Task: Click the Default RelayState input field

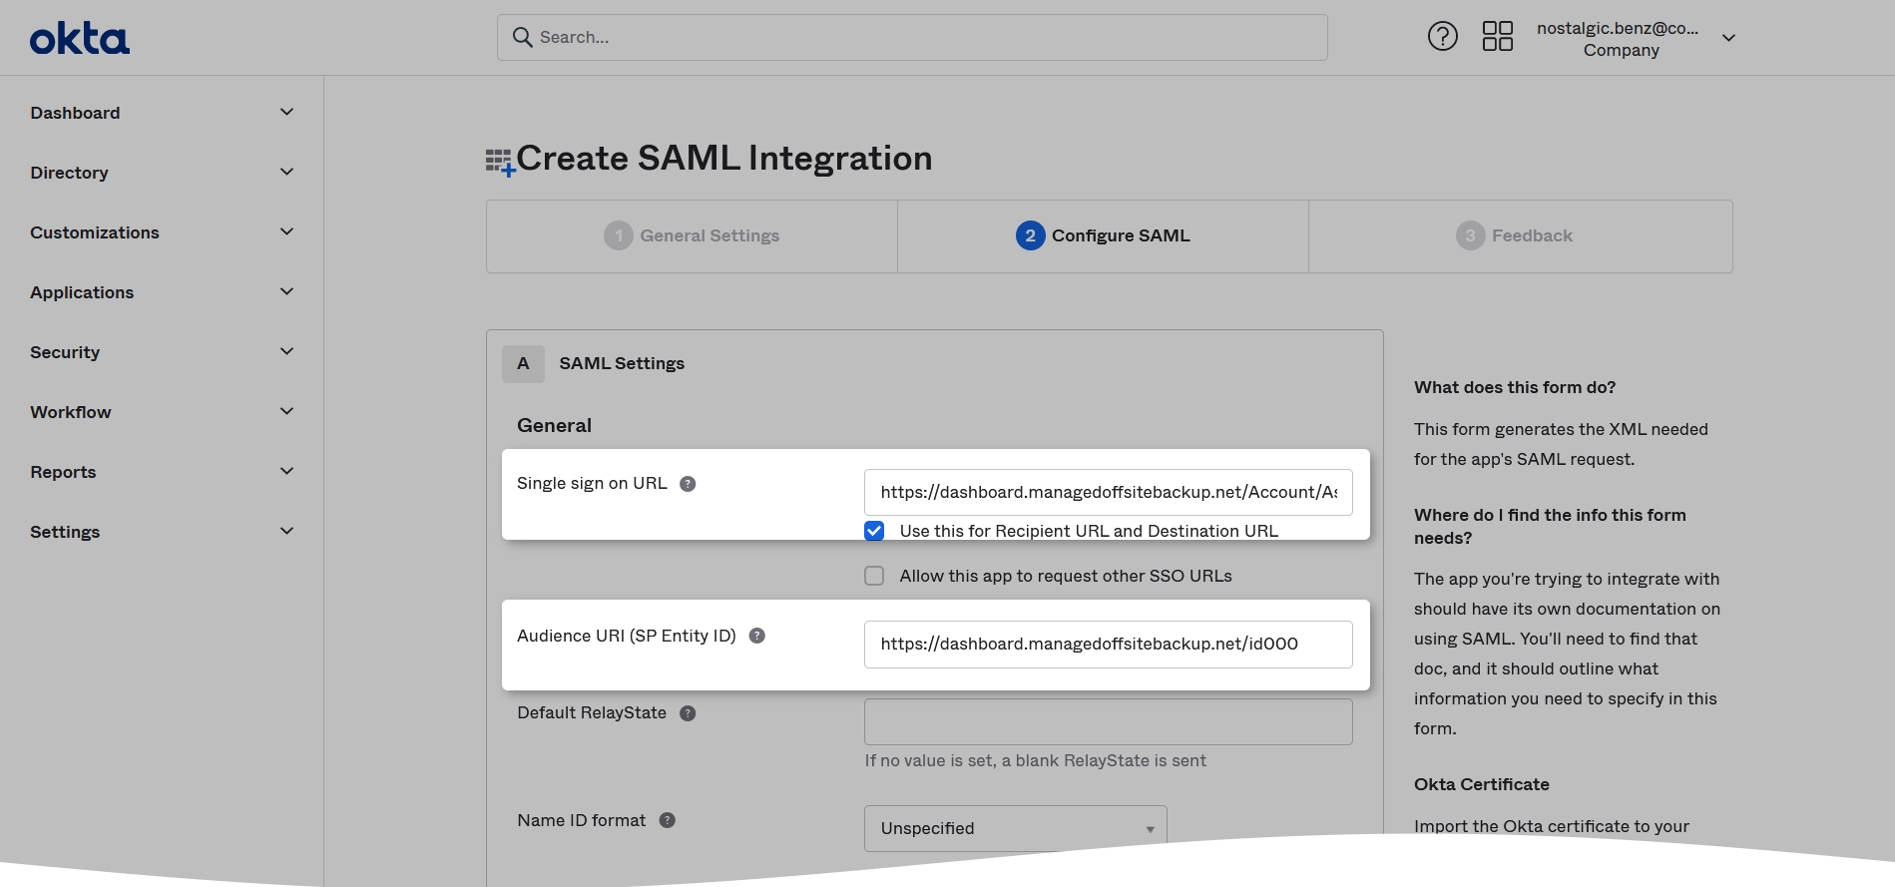Action: pyautogui.click(x=1109, y=721)
